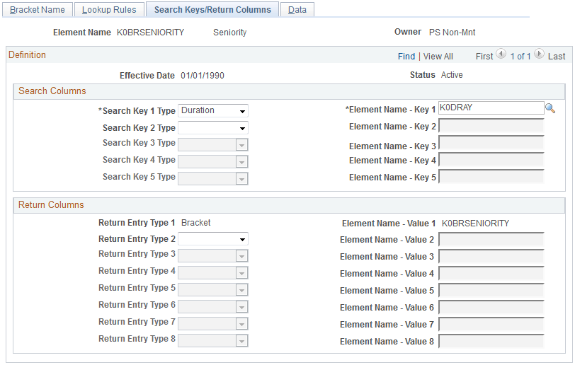Go to next row arrow icon

tap(539, 54)
